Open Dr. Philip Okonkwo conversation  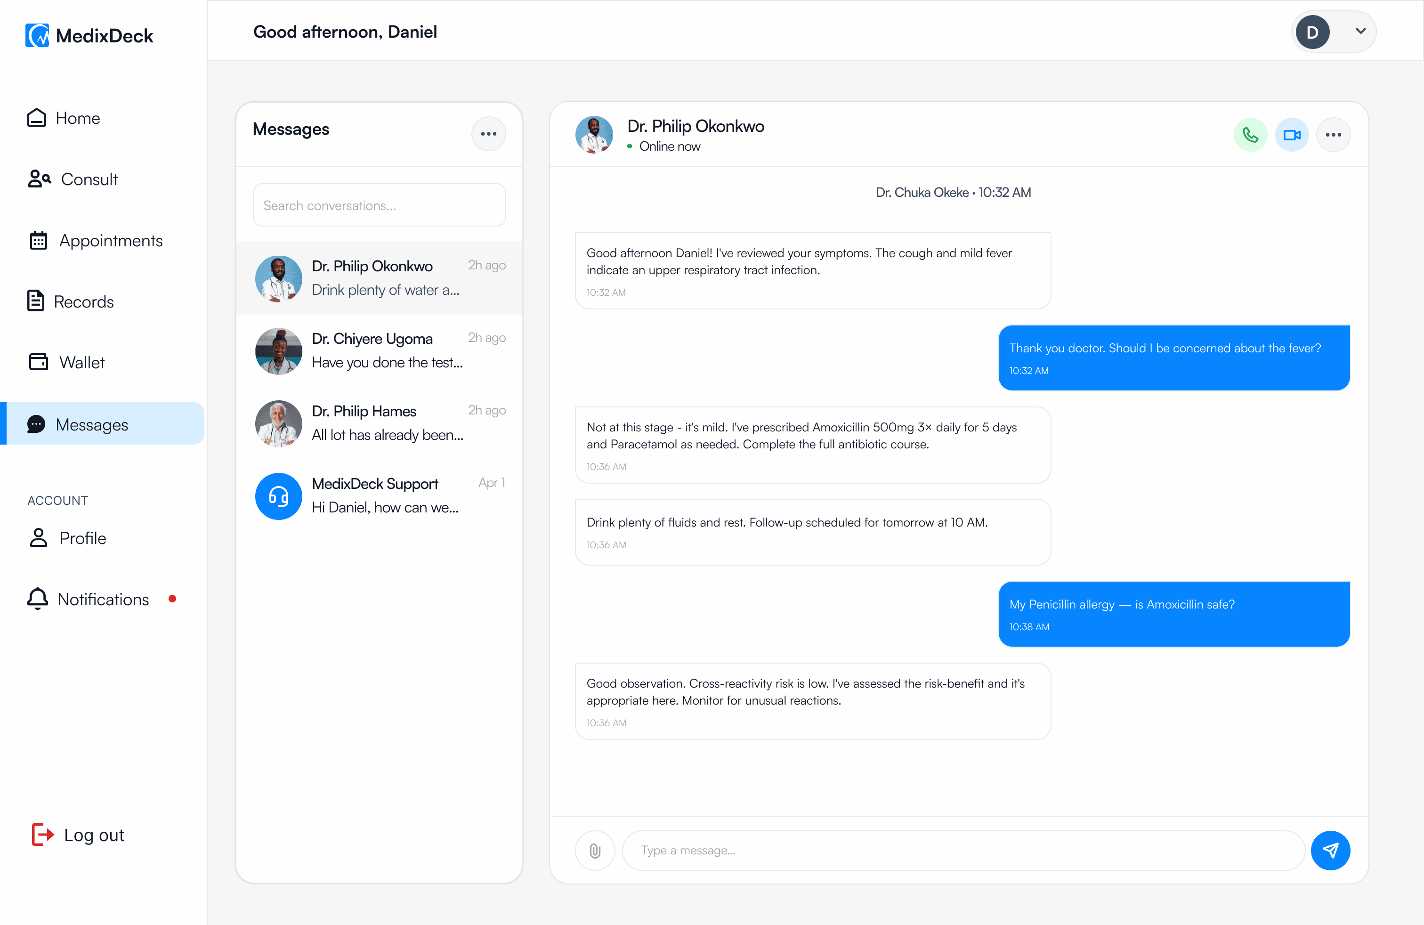click(x=379, y=278)
